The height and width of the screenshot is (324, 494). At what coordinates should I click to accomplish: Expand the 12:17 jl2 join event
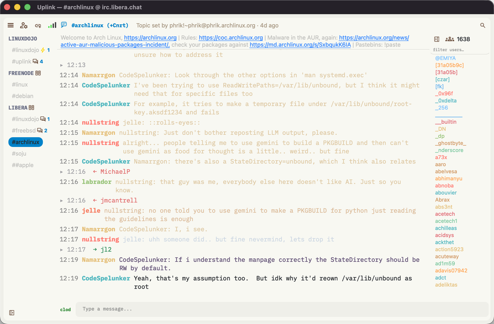pyautogui.click(x=61, y=250)
